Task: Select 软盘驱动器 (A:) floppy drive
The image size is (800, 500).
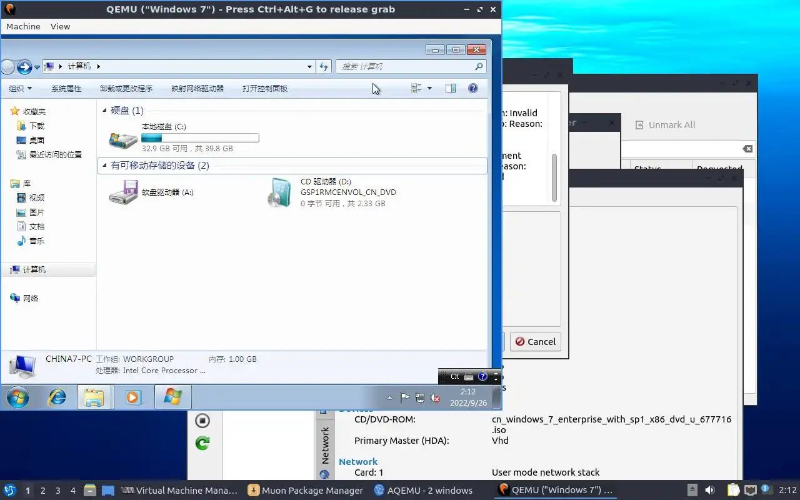Action: (x=151, y=192)
